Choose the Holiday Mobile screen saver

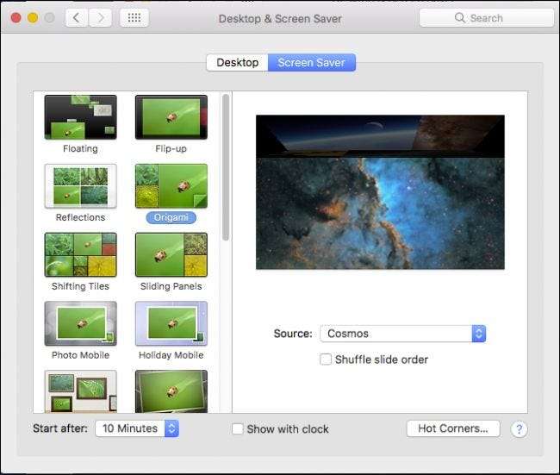pos(171,324)
